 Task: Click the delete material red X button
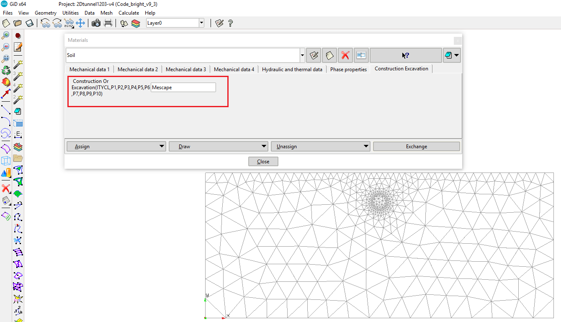(x=345, y=55)
